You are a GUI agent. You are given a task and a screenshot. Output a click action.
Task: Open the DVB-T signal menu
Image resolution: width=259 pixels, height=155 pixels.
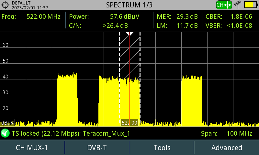tap(97, 148)
